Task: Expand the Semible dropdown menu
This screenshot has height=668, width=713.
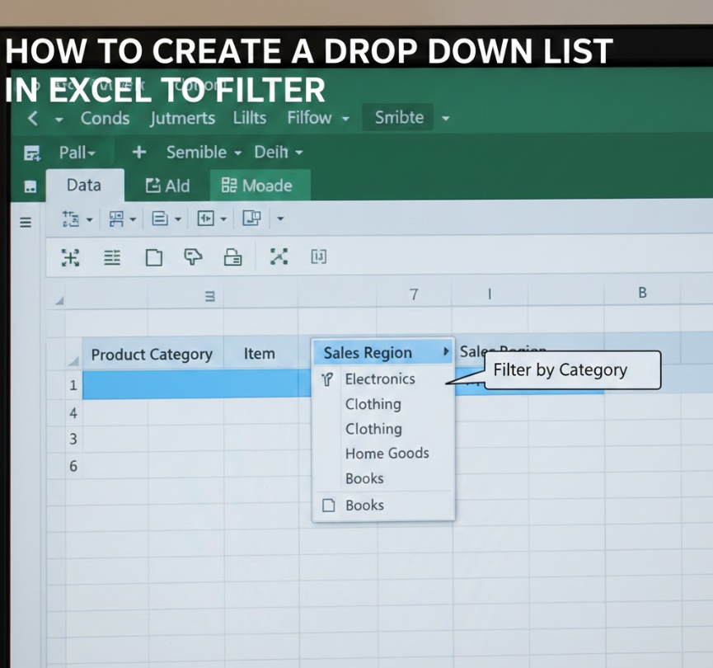Action: [204, 153]
